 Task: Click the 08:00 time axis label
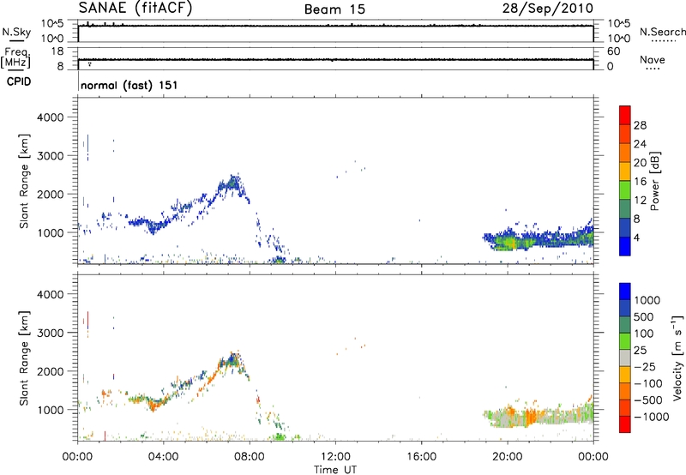click(250, 457)
